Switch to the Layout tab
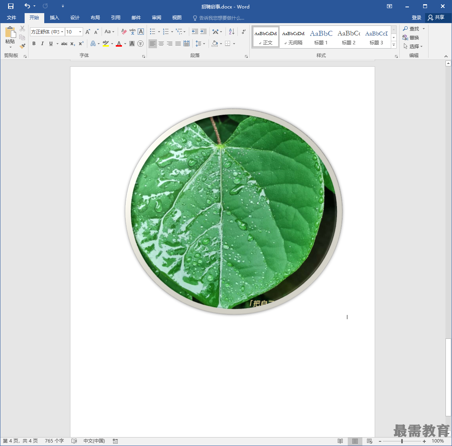 (x=95, y=18)
